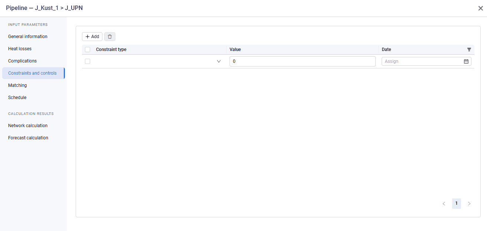Image resolution: width=487 pixels, height=231 pixels.
Task: Open the calendar picker in Date field
Action: coord(466,61)
